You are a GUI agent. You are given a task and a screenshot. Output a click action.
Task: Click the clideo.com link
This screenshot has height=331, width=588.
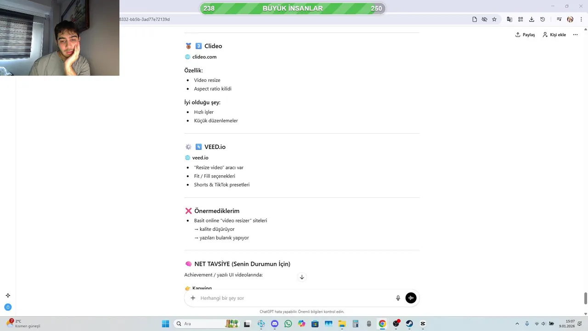coord(204,57)
